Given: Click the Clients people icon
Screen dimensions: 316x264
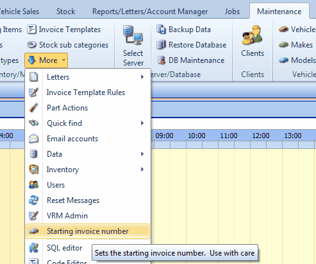Looking at the screenshot, I should [253, 35].
